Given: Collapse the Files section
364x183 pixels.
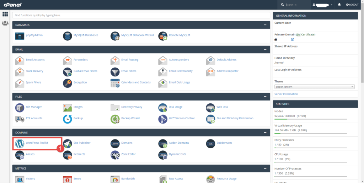Looking at the screenshot, I should coord(265,97).
